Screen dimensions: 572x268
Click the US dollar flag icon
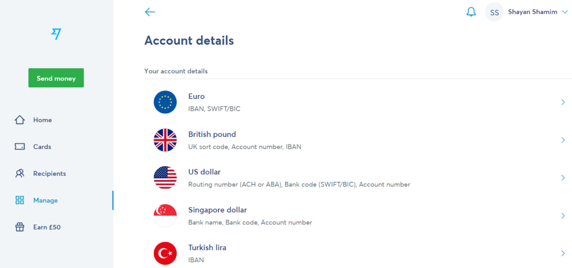[x=165, y=178]
